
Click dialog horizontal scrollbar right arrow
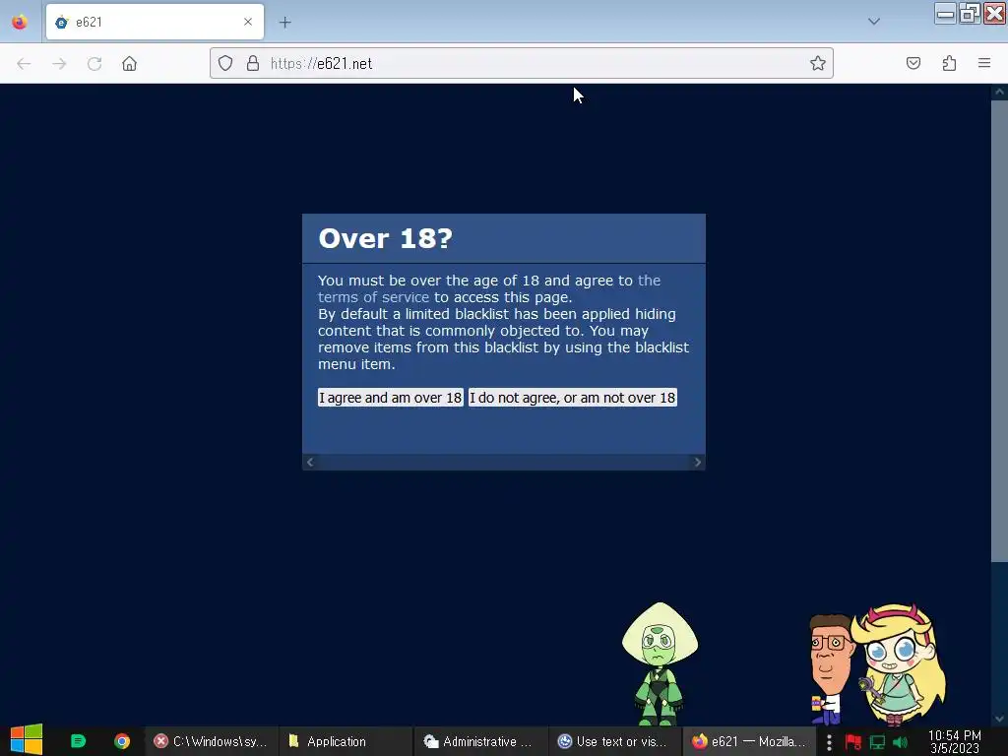click(x=698, y=463)
